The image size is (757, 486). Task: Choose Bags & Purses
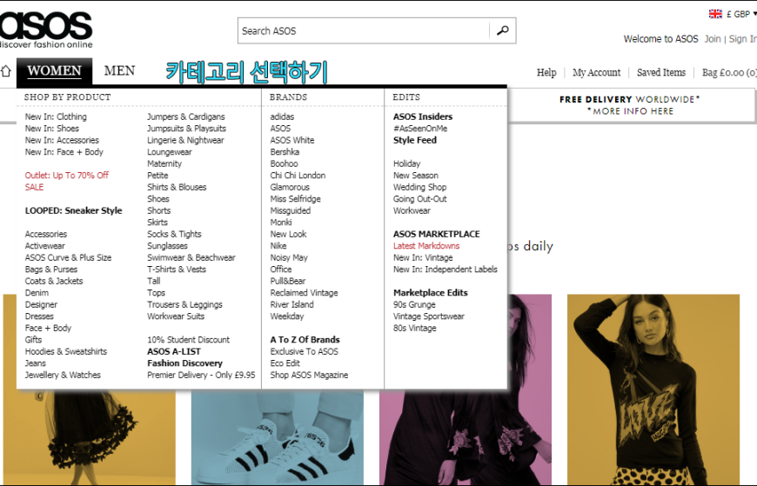pos(51,270)
